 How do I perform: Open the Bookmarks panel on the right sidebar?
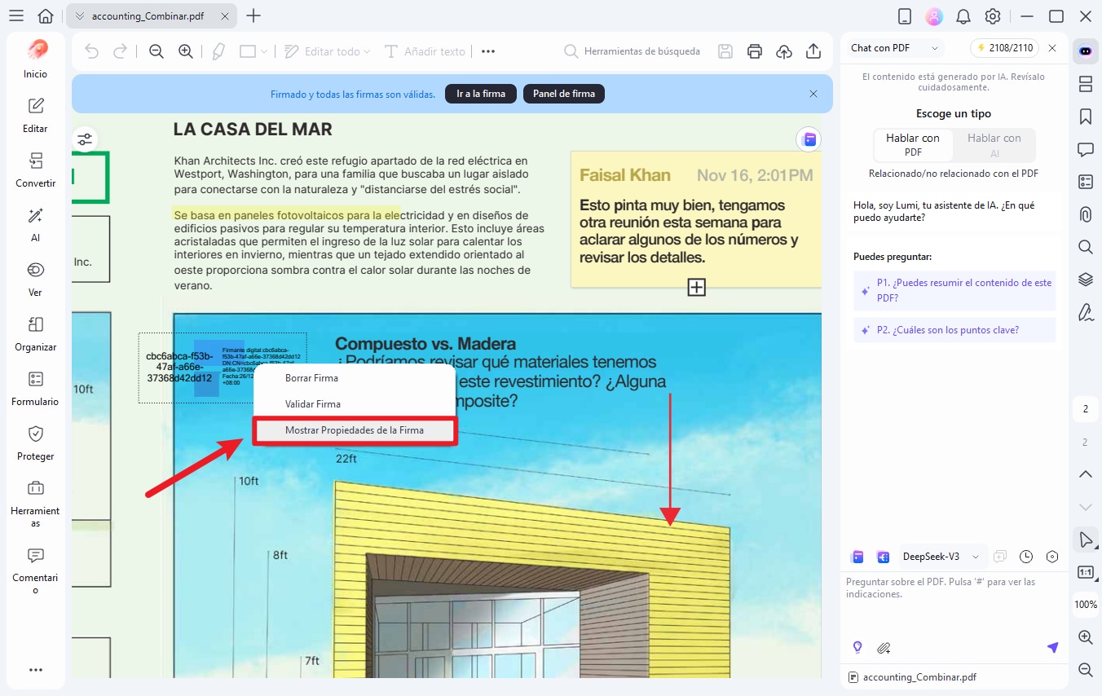pyautogui.click(x=1085, y=117)
